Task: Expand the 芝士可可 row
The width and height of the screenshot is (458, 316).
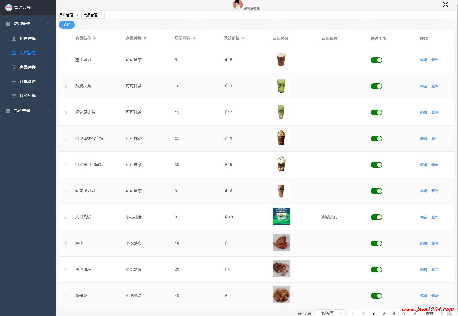Action: click(x=66, y=60)
